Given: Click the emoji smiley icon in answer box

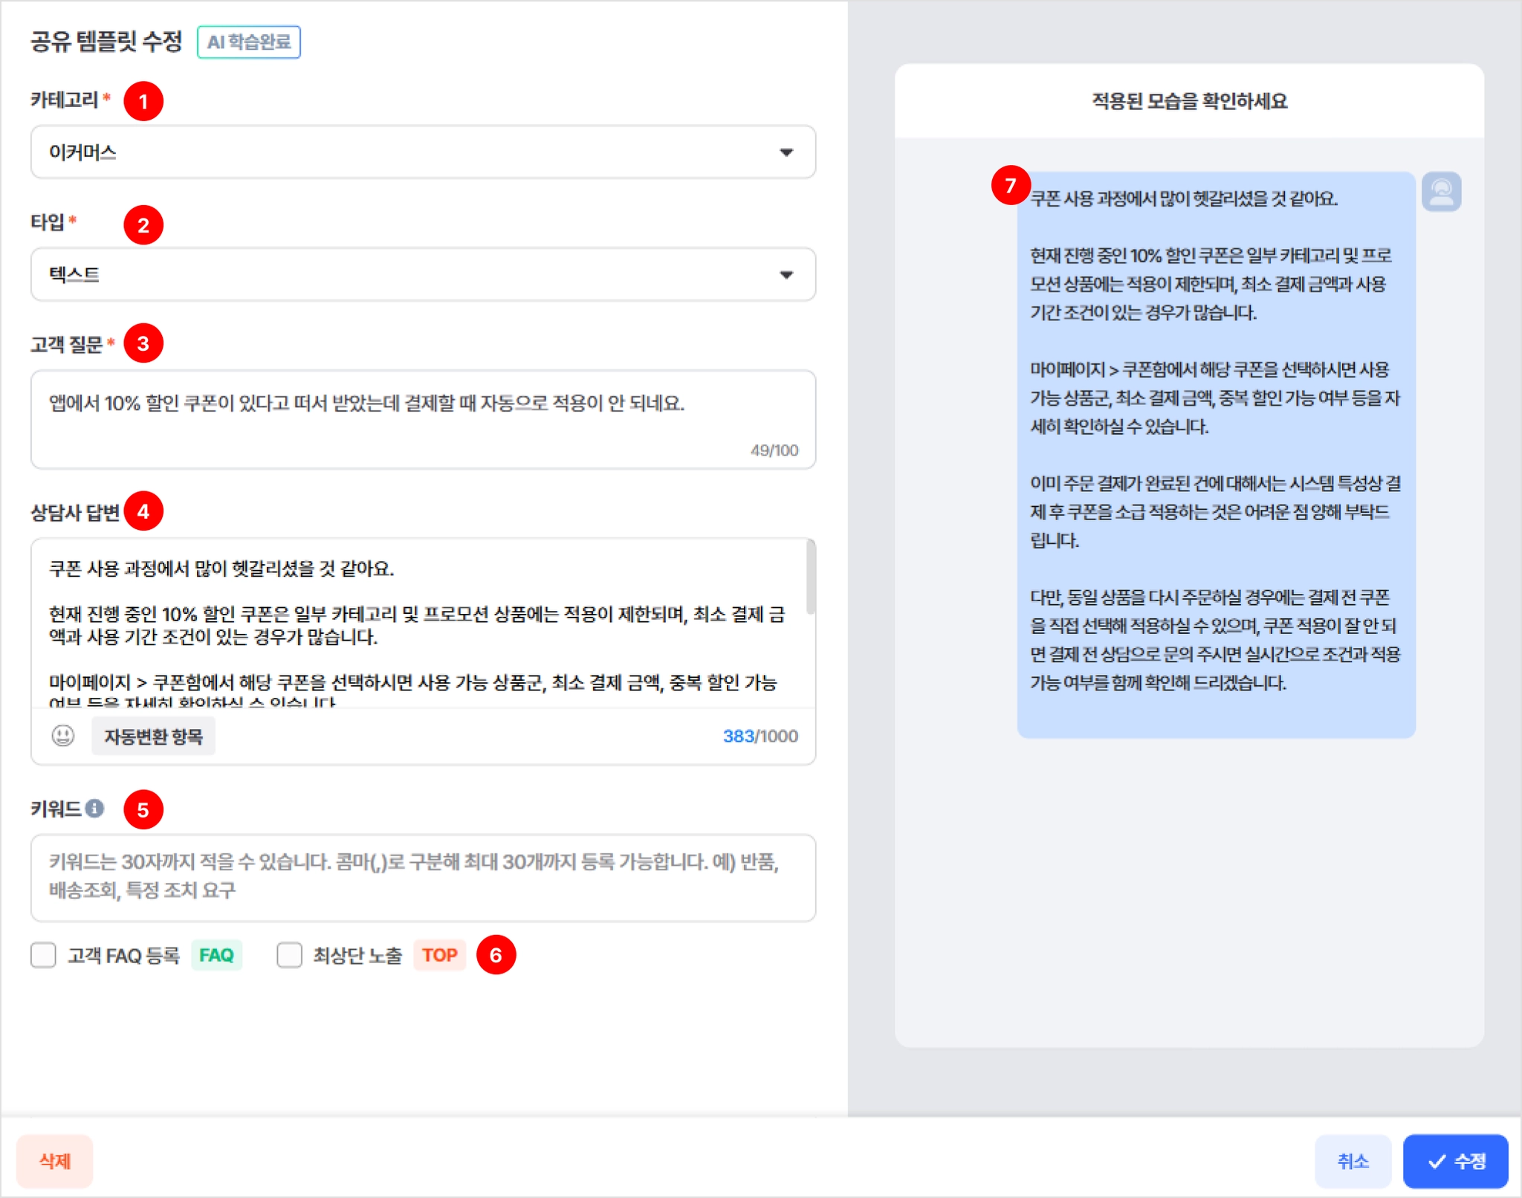Looking at the screenshot, I should pos(63,736).
